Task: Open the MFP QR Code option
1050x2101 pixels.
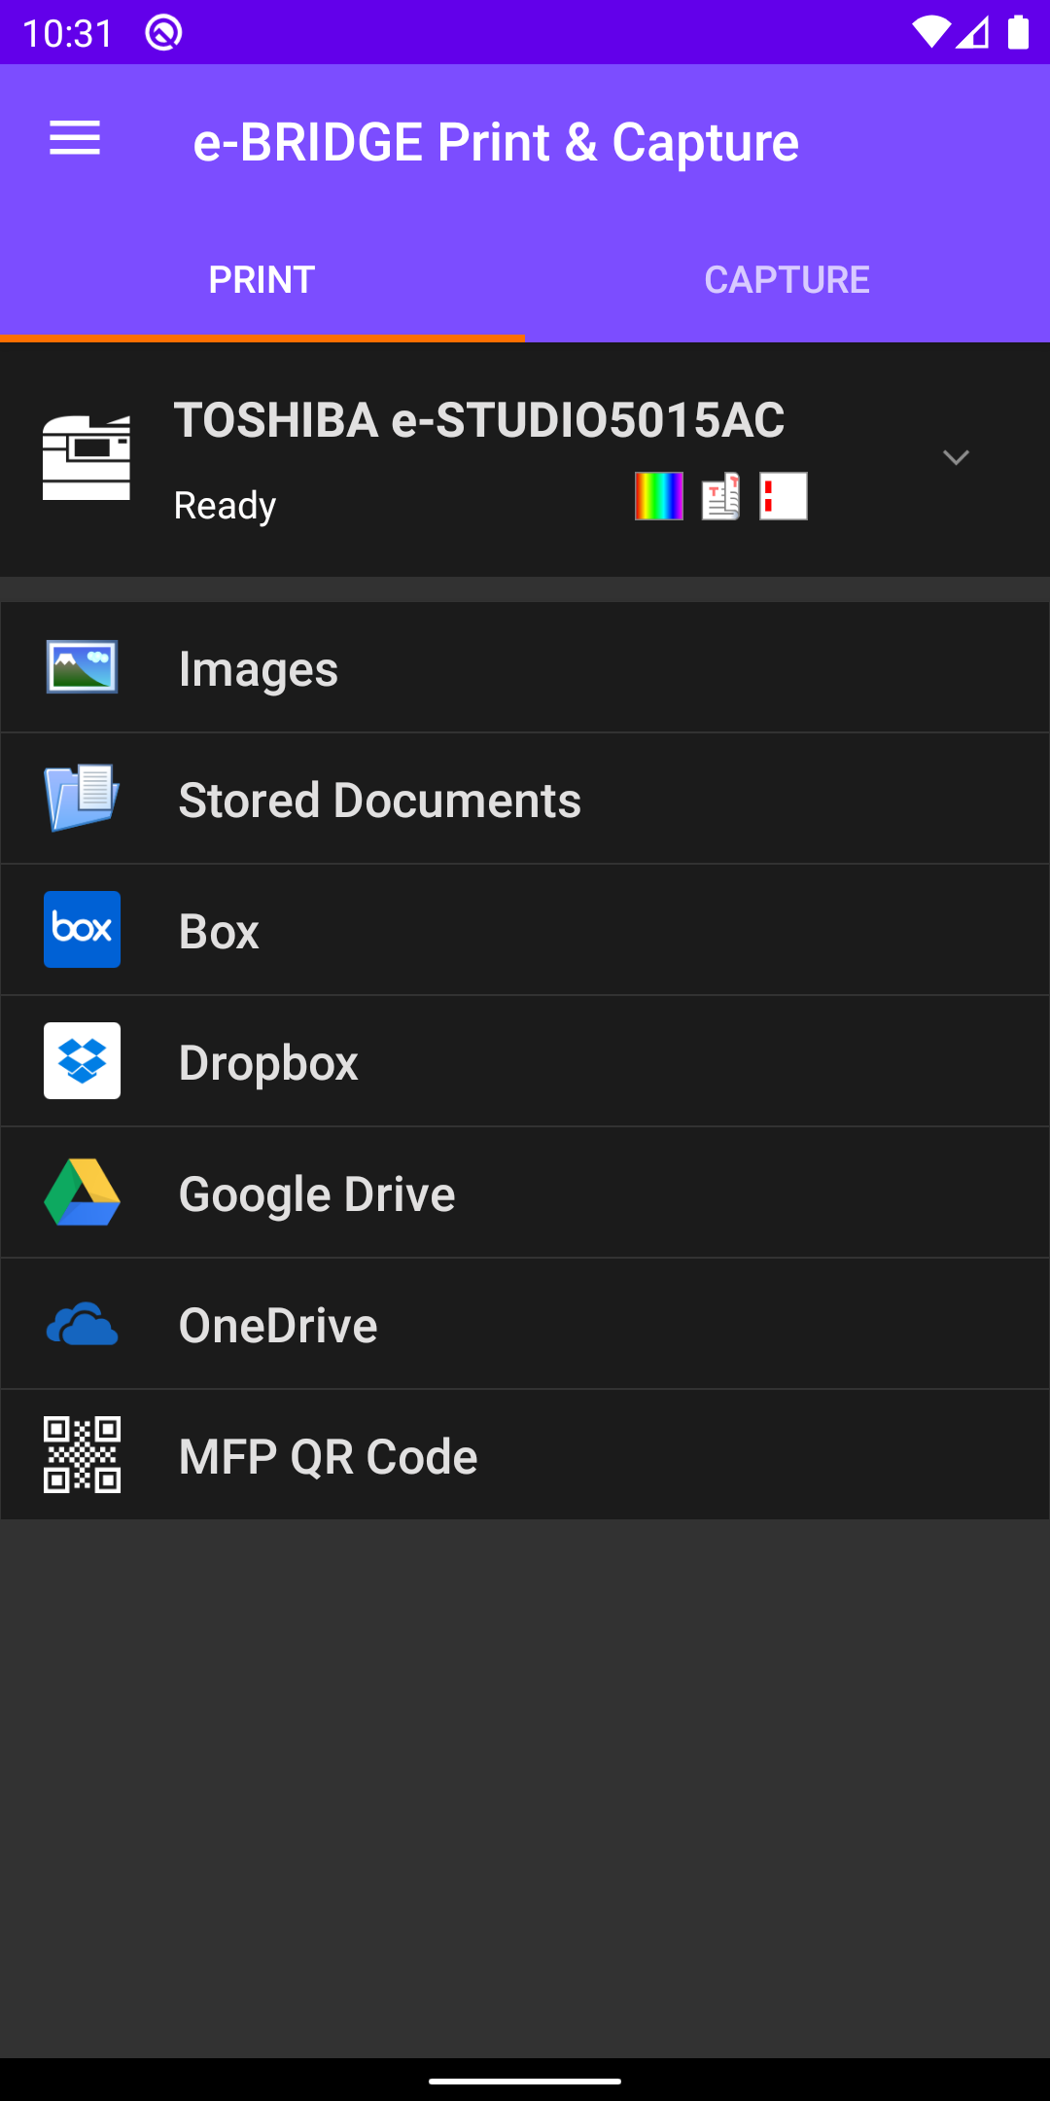Action: [525, 1455]
